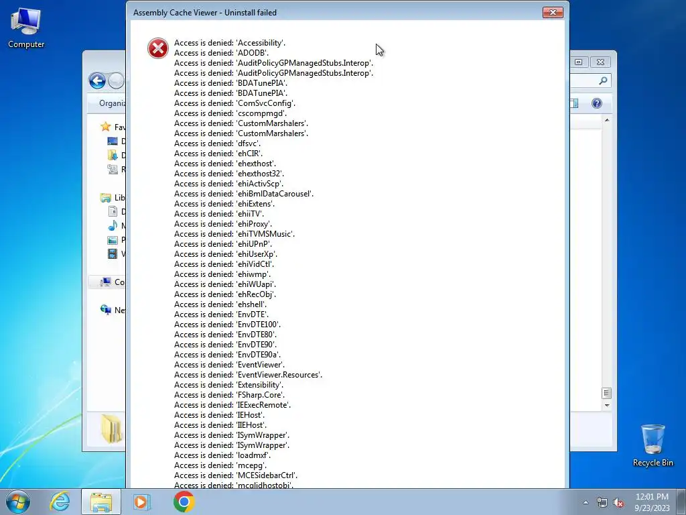The width and height of the screenshot is (686, 515).
Task: Open the Organize menu in Explorer
Action: tap(112, 103)
